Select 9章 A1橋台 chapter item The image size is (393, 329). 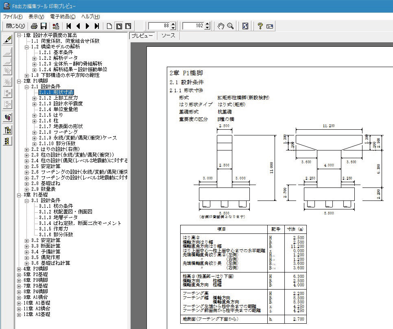tap(35, 297)
